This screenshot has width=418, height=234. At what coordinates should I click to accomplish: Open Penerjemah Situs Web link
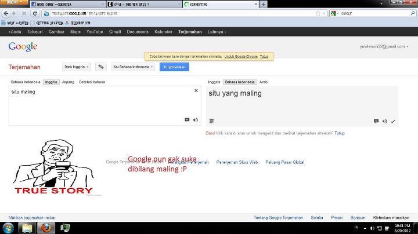point(237,162)
